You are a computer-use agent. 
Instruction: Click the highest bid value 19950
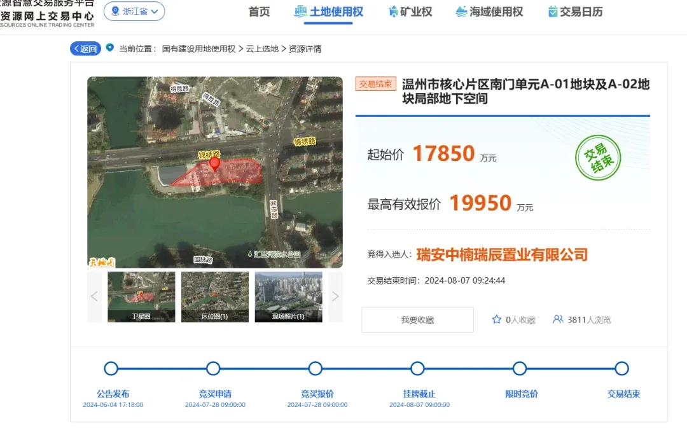[x=481, y=204]
